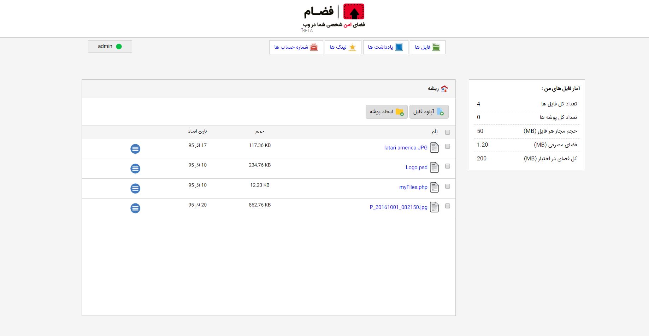Click the document icon of Logo.psd
Image resolution: width=649 pixels, height=336 pixels.
[435, 167]
